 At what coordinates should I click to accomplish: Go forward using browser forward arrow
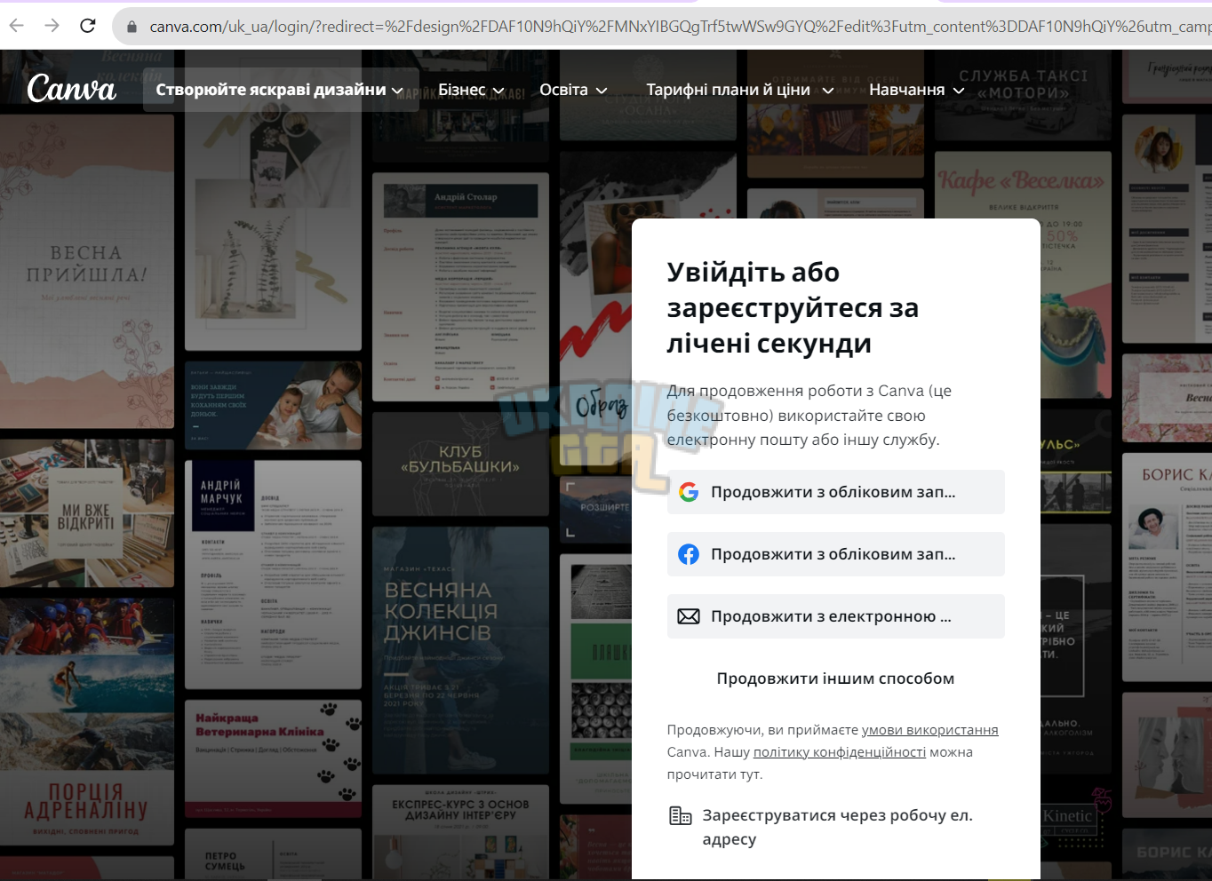pyautogui.click(x=52, y=26)
